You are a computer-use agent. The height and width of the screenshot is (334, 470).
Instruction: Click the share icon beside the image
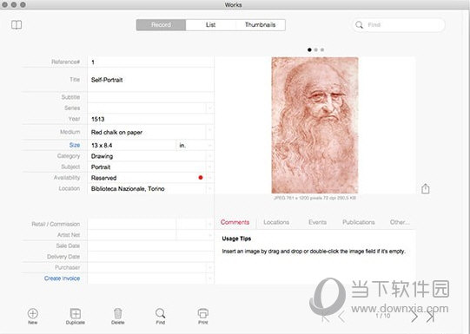[426, 188]
